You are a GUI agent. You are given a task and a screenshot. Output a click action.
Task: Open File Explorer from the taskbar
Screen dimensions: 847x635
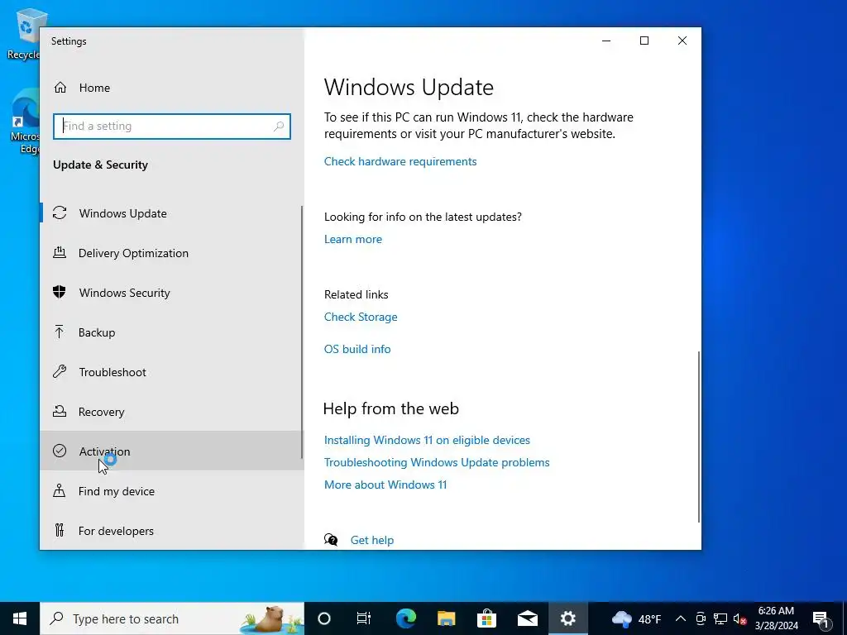(446, 618)
